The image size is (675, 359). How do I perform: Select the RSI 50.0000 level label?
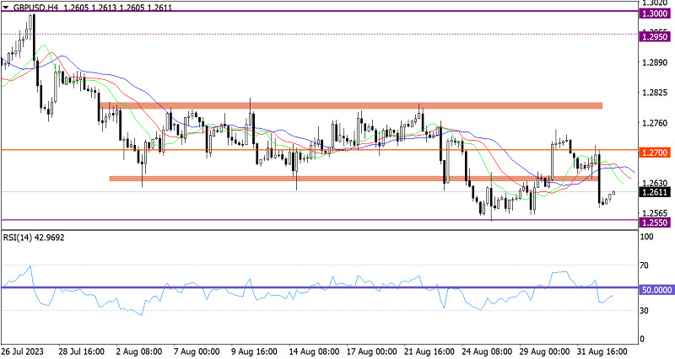(656, 290)
